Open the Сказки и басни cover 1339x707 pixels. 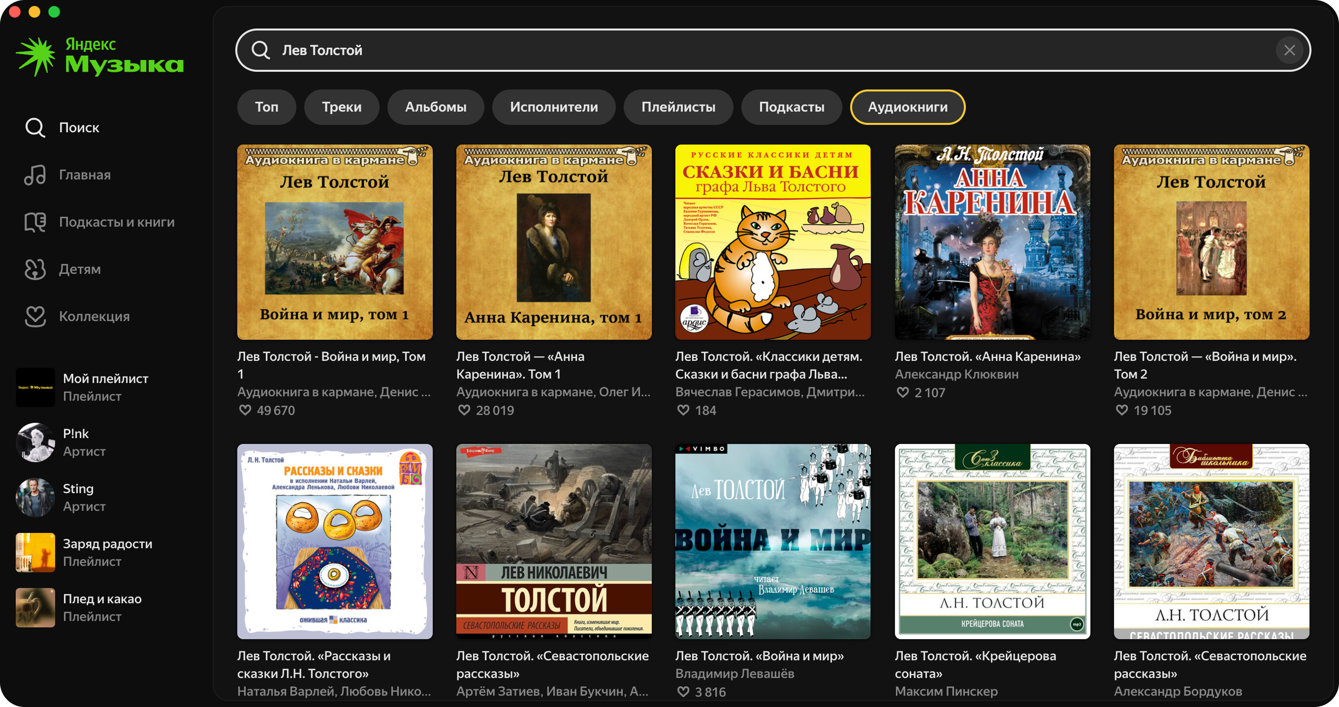click(x=772, y=242)
